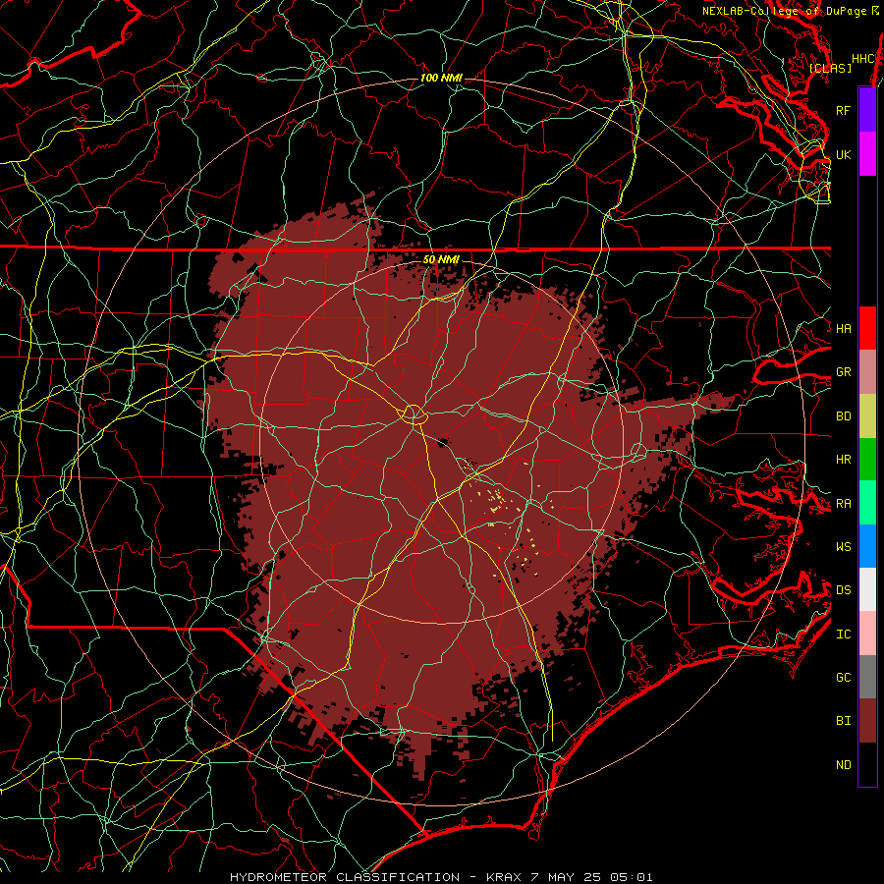884x884 pixels.
Task: Click the BI brown legend swatch
Action: click(867, 721)
